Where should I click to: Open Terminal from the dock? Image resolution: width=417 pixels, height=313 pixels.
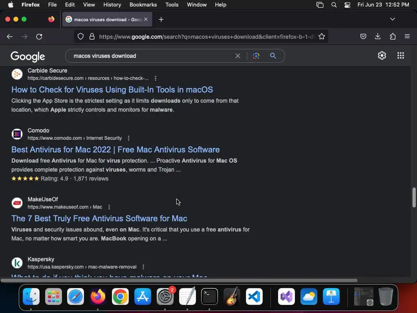(210, 296)
